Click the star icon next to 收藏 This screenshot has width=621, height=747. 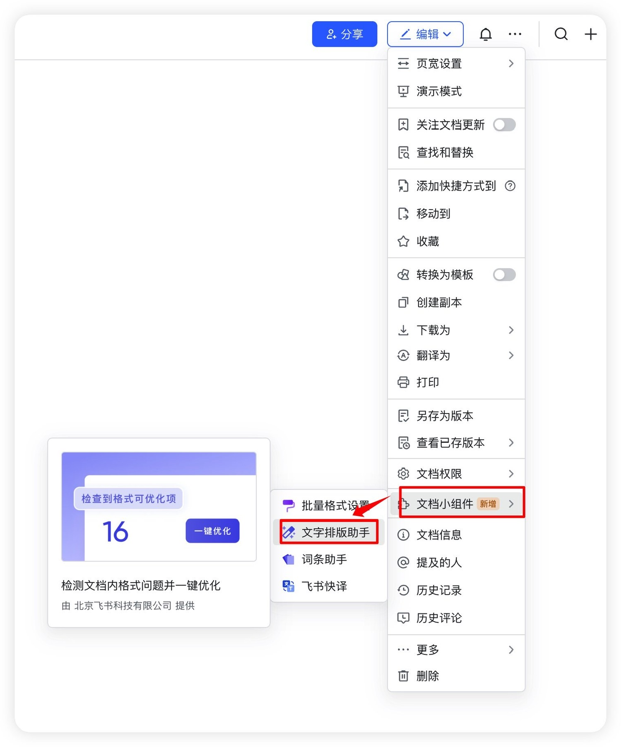pyautogui.click(x=403, y=242)
